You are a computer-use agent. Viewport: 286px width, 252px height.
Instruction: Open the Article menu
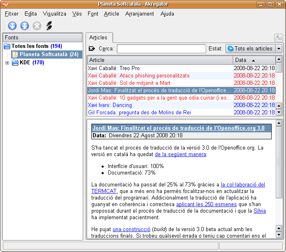[x=111, y=14]
